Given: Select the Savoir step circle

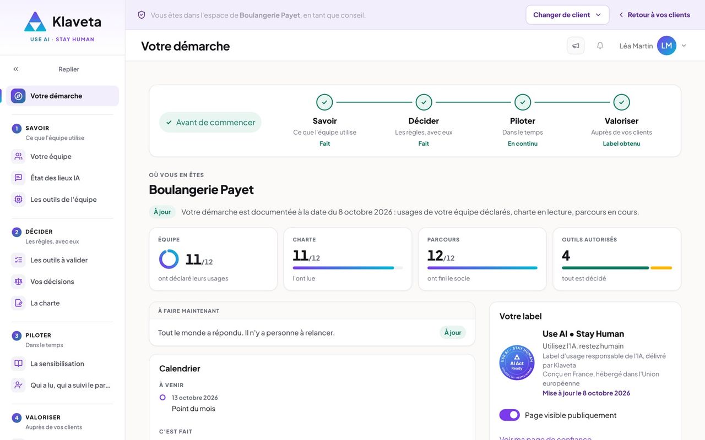Looking at the screenshot, I should click(324, 102).
